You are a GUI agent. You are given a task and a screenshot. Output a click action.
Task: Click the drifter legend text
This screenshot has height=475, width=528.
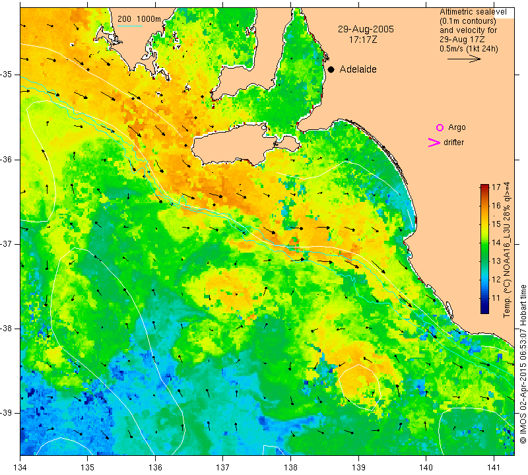tap(453, 142)
